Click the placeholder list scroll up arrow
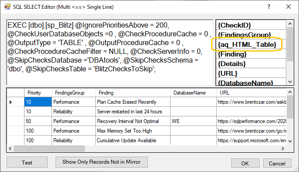299x172 pixels. pyautogui.click(x=290, y=24)
